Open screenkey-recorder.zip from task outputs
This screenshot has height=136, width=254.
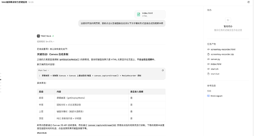222,54
